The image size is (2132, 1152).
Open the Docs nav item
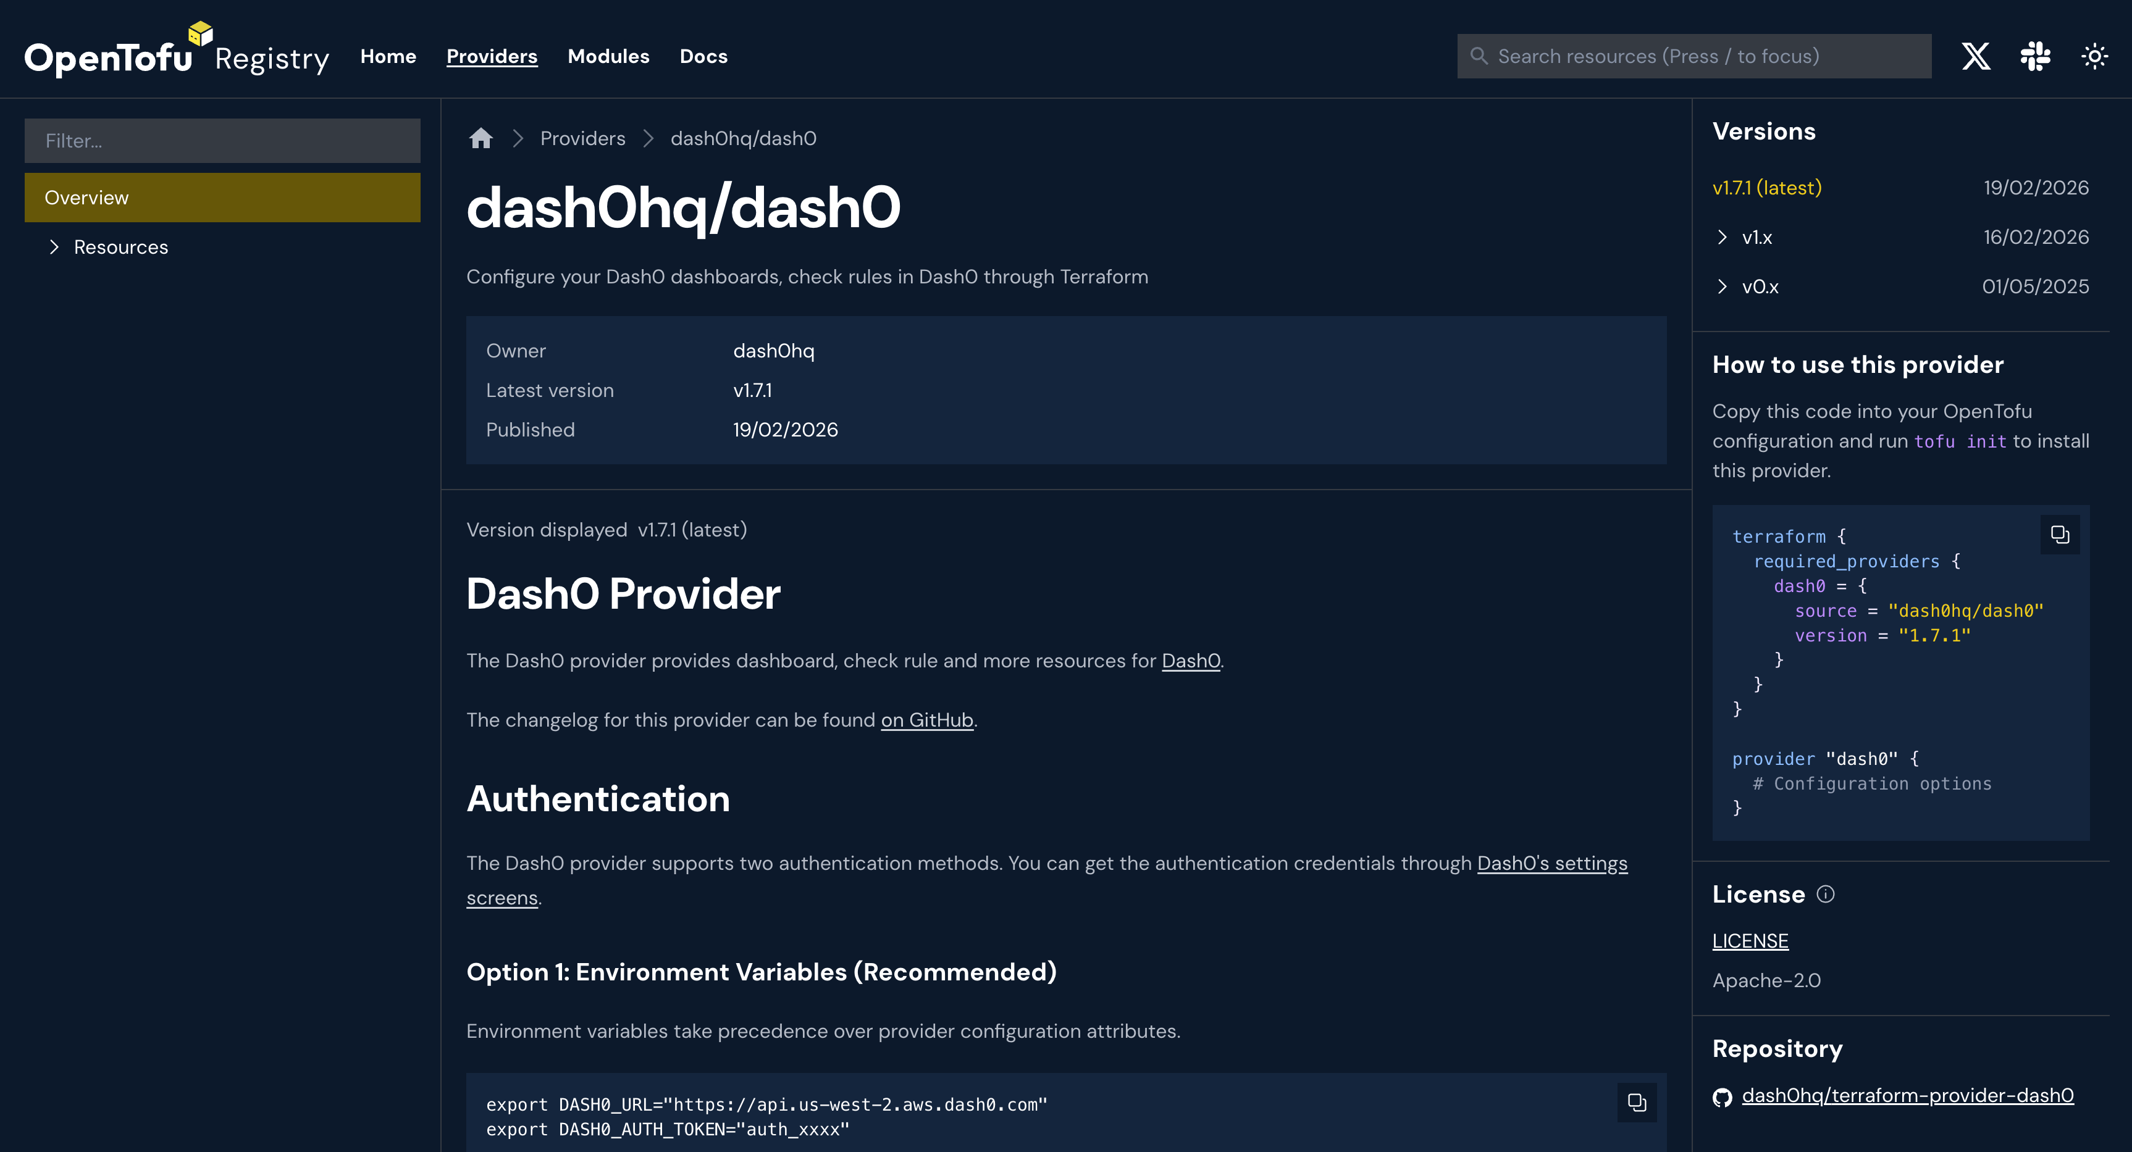click(703, 56)
